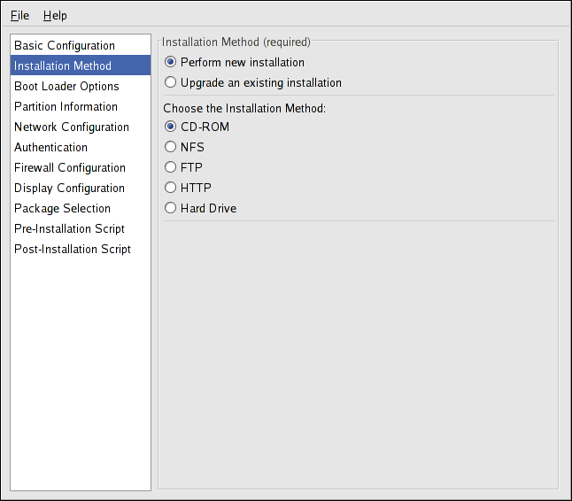Select Hard Drive installation method
The image size is (572, 501).
click(171, 209)
